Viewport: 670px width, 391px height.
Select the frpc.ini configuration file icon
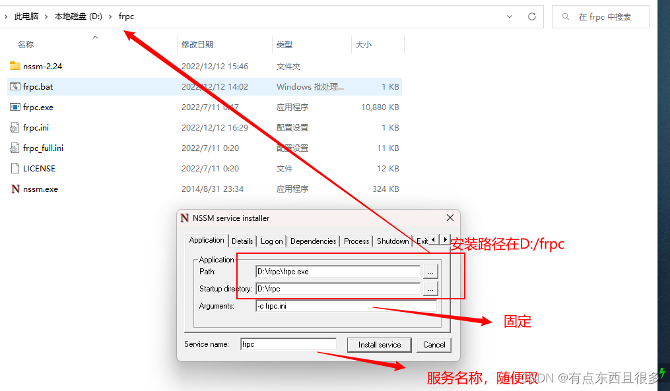(15, 127)
